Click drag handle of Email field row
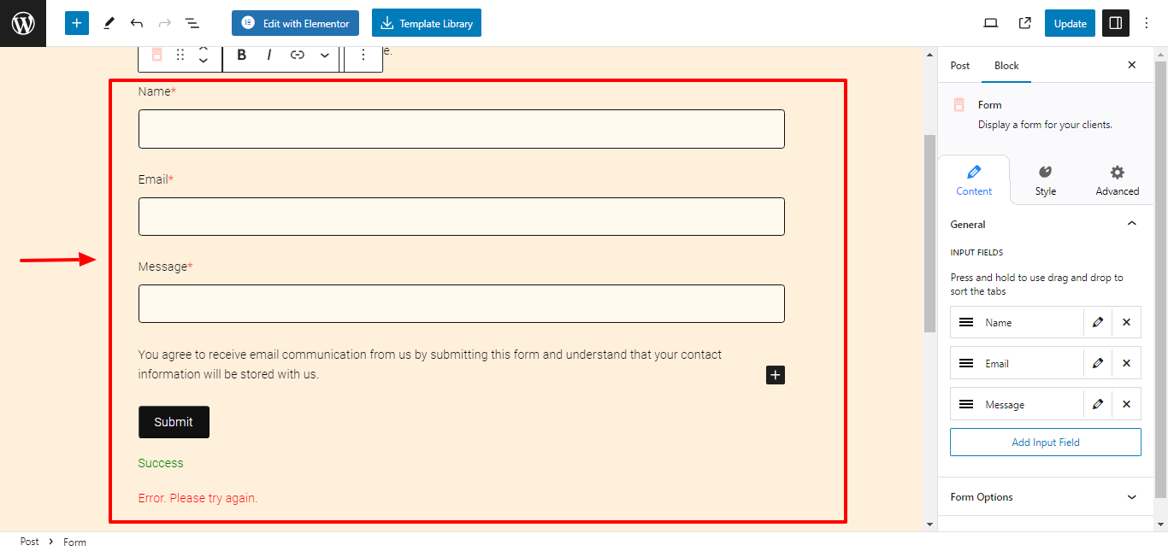 pos(966,363)
